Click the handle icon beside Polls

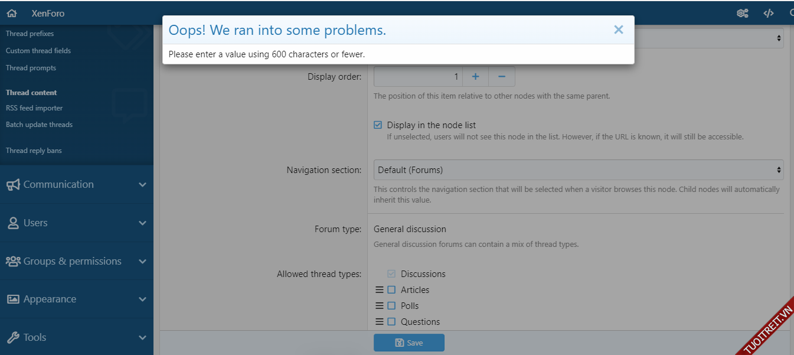tap(380, 306)
